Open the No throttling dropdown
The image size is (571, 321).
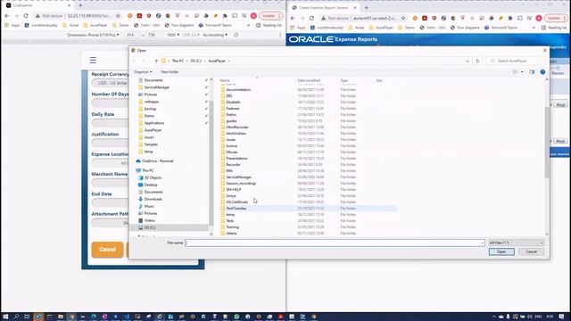click(x=215, y=35)
